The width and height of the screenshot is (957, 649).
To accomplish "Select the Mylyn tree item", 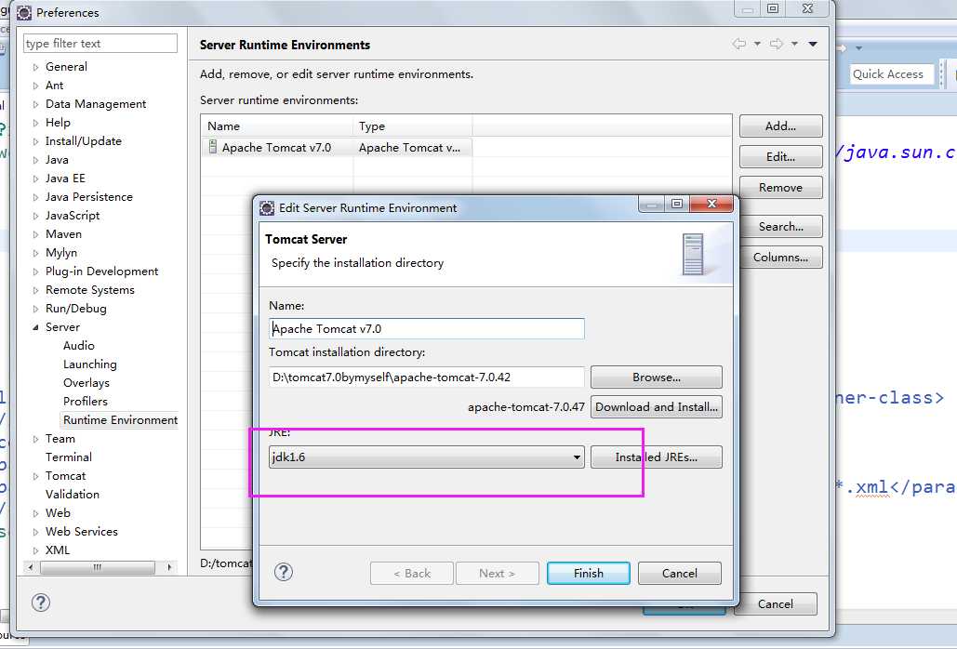I will (x=61, y=253).
